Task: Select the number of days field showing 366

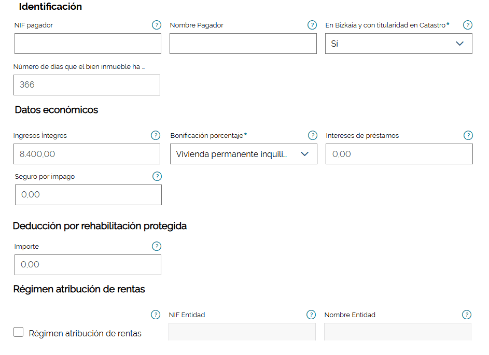Action: [x=87, y=85]
